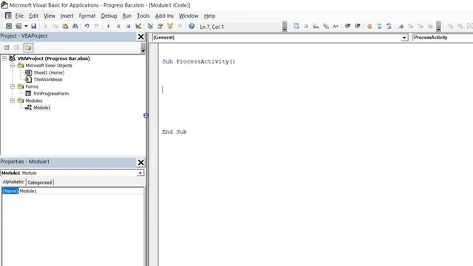Click the Quick Info icon
This screenshot has height=266, width=473.
(x=316, y=27)
